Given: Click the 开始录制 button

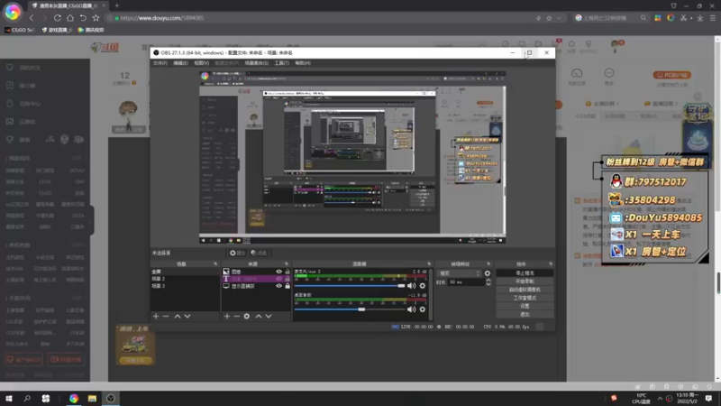Looking at the screenshot, I should [525, 281].
